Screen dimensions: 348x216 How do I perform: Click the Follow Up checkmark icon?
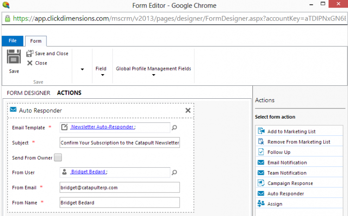point(261,152)
